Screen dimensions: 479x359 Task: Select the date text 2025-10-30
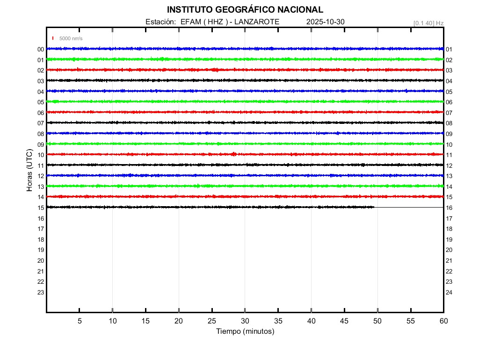coord(326,22)
